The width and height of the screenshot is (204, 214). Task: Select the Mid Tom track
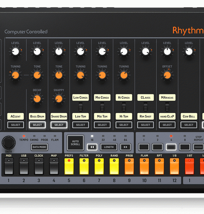pos(102,125)
